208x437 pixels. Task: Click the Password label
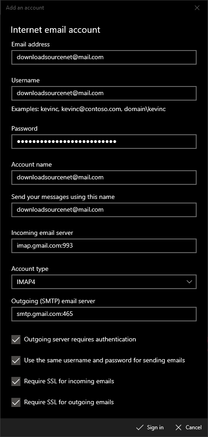pos(25,128)
